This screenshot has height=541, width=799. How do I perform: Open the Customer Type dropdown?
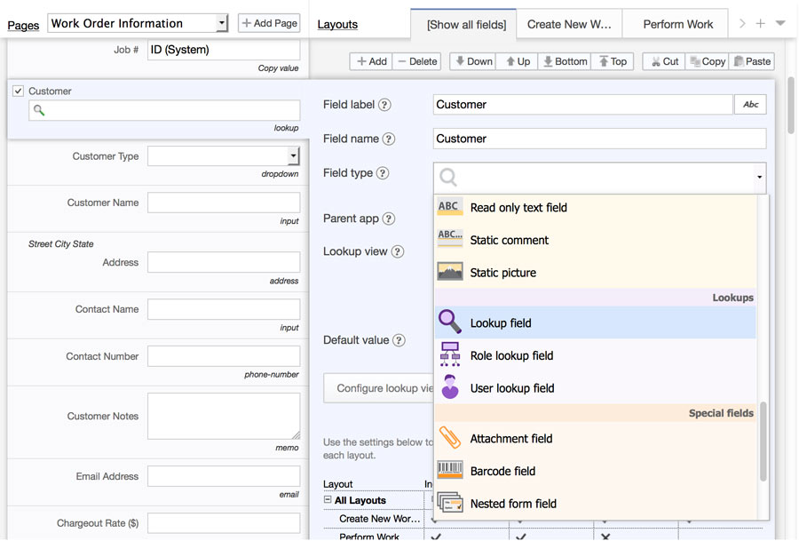click(292, 155)
